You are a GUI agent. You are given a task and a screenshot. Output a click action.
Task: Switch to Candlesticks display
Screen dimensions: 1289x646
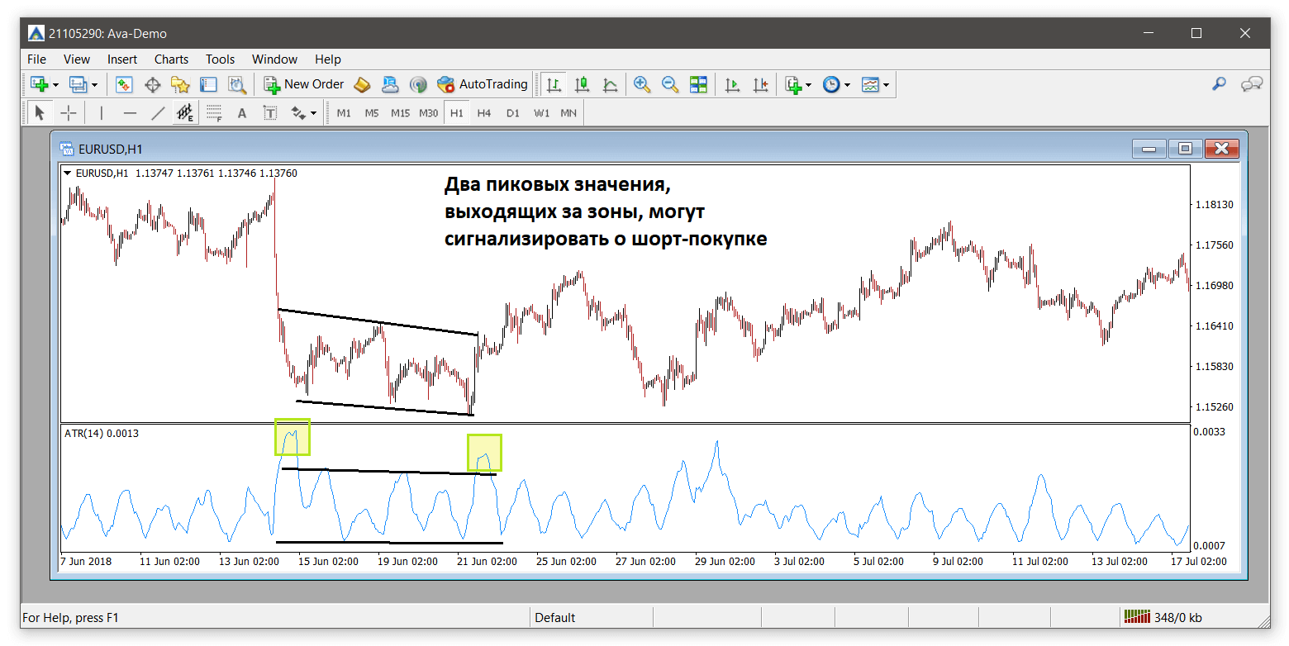[x=583, y=84]
